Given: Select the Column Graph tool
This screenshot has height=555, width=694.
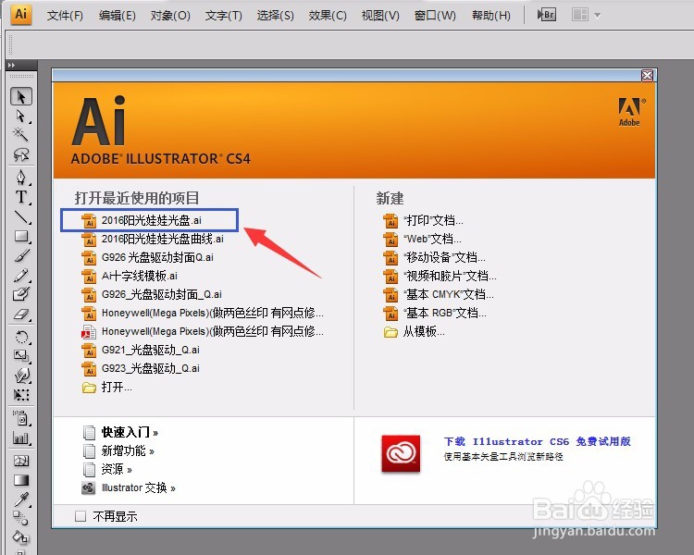Looking at the screenshot, I should (x=20, y=438).
